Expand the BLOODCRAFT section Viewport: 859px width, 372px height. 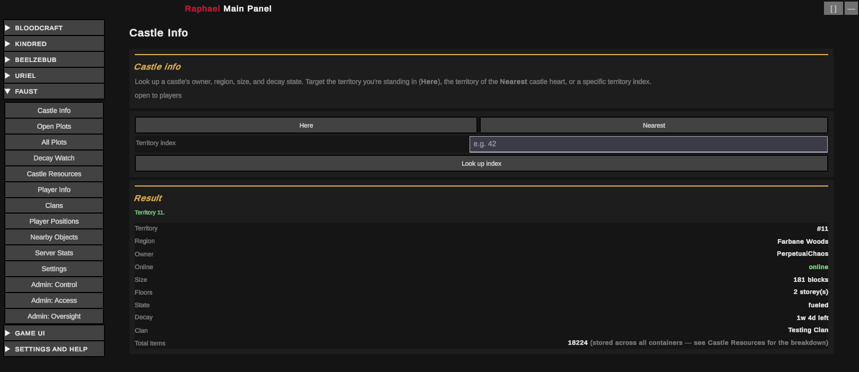point(54,28)
